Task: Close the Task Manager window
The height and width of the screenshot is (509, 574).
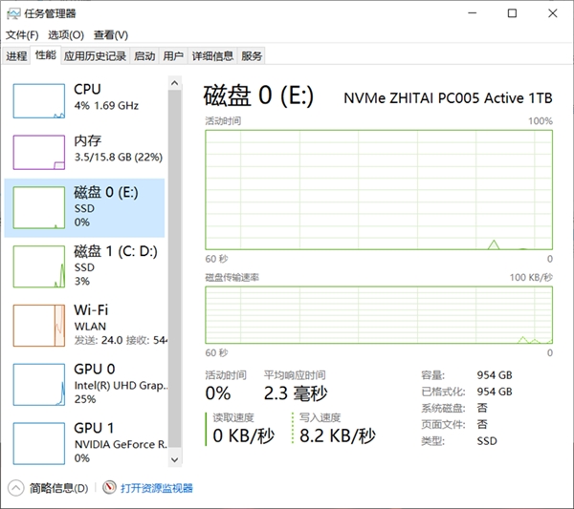Action: [552, 13]
